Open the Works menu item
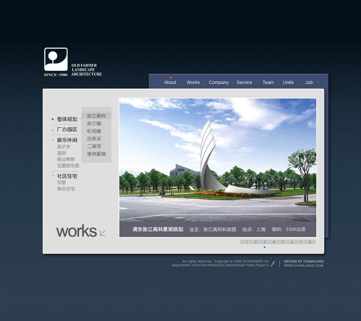The width and height of the screenshot is (361, 321). 193,82
